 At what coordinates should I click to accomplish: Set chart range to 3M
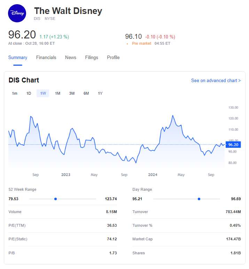[72, 93]
